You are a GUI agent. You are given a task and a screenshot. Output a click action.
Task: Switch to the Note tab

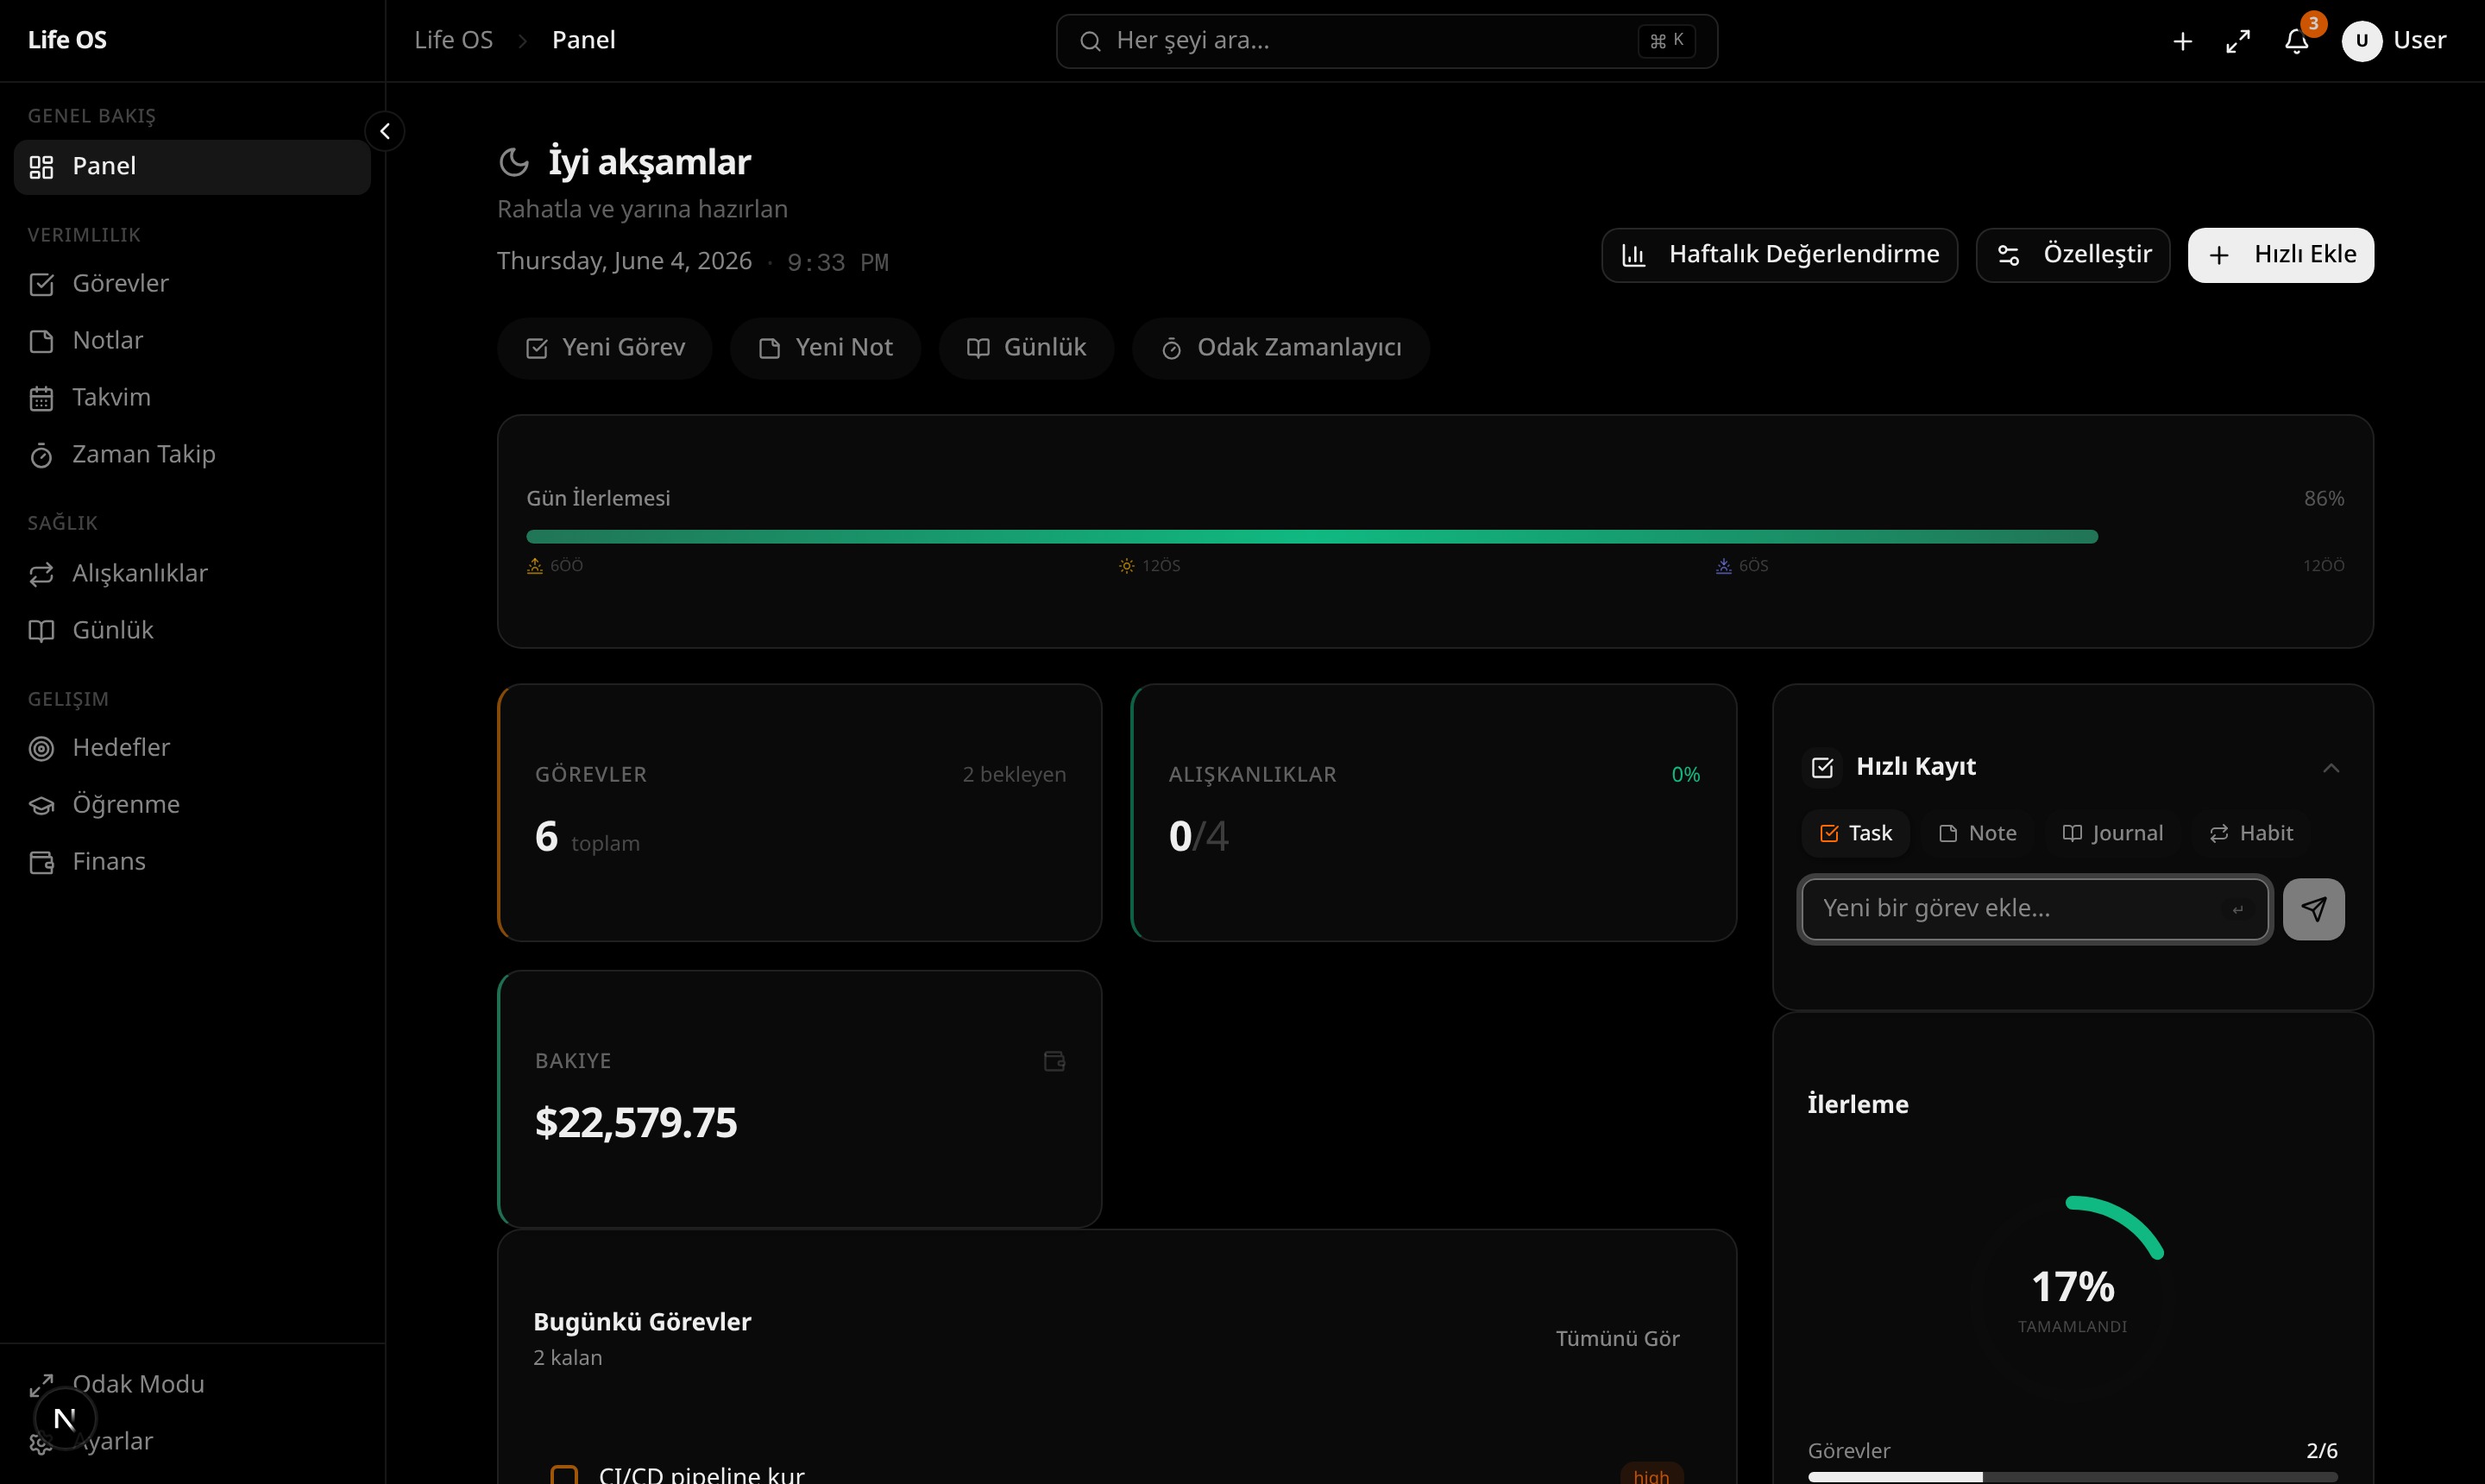point(1977,834)
